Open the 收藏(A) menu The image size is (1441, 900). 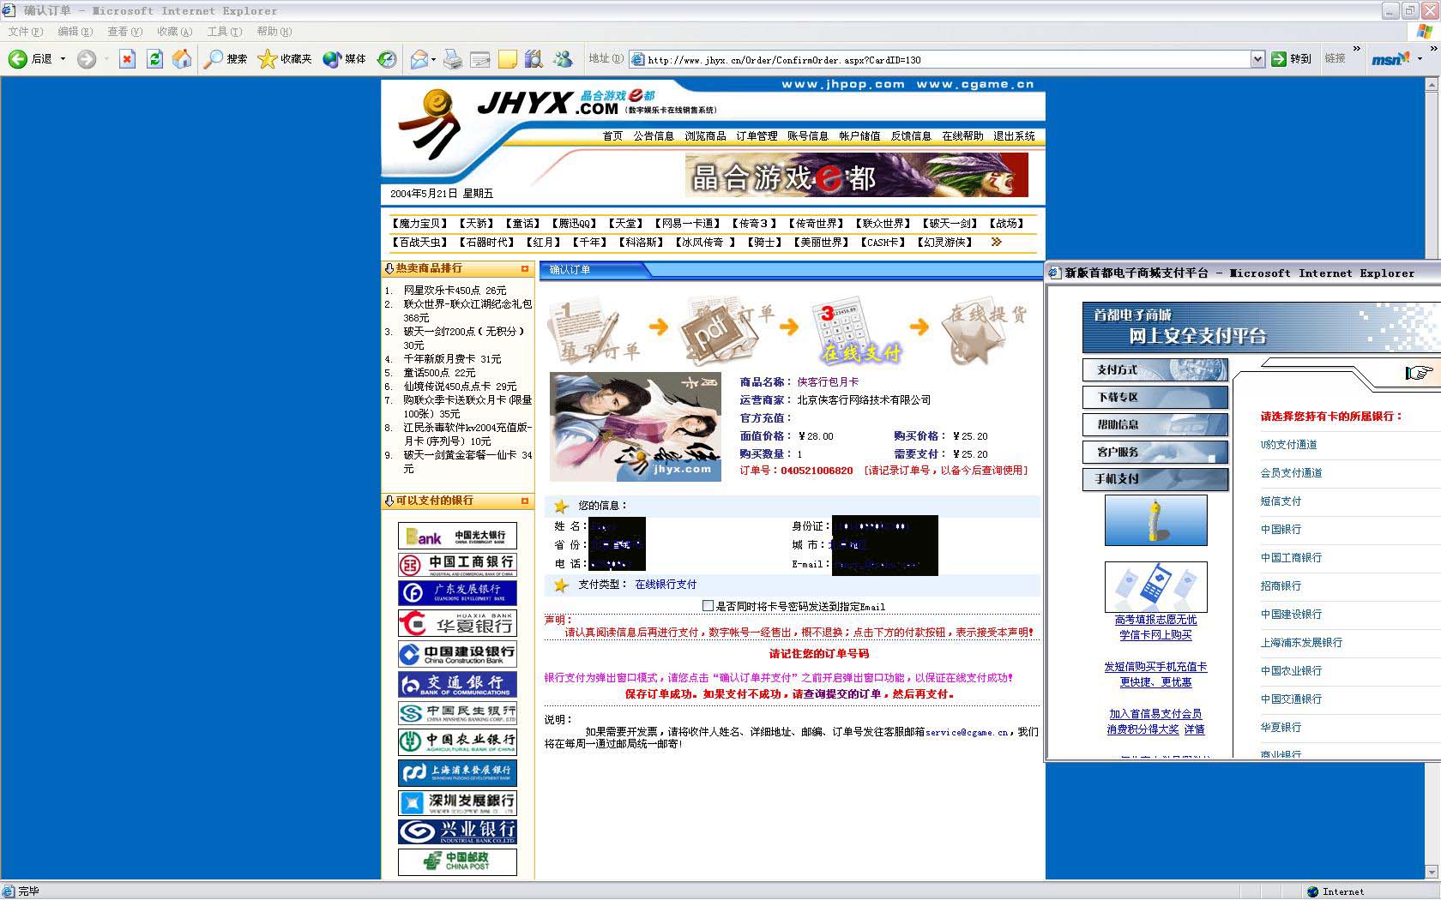(x=174, y=32)
